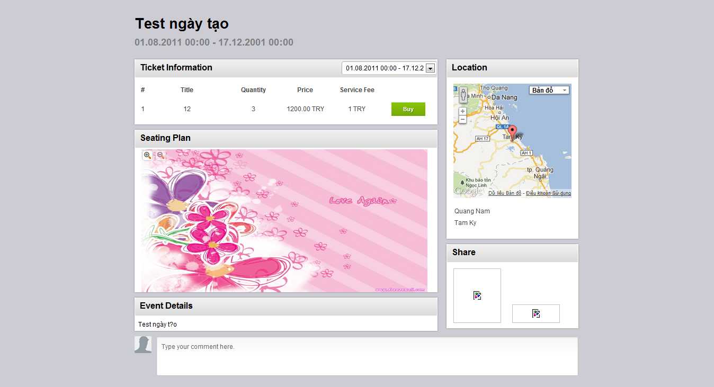Click the Location panel header

512,68
